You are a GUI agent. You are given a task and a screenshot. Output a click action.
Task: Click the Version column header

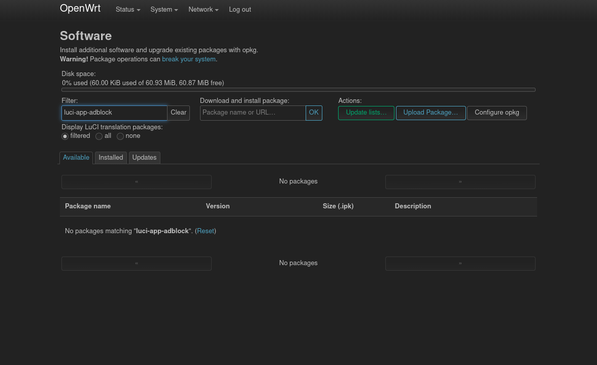click(x=218, y=206)
